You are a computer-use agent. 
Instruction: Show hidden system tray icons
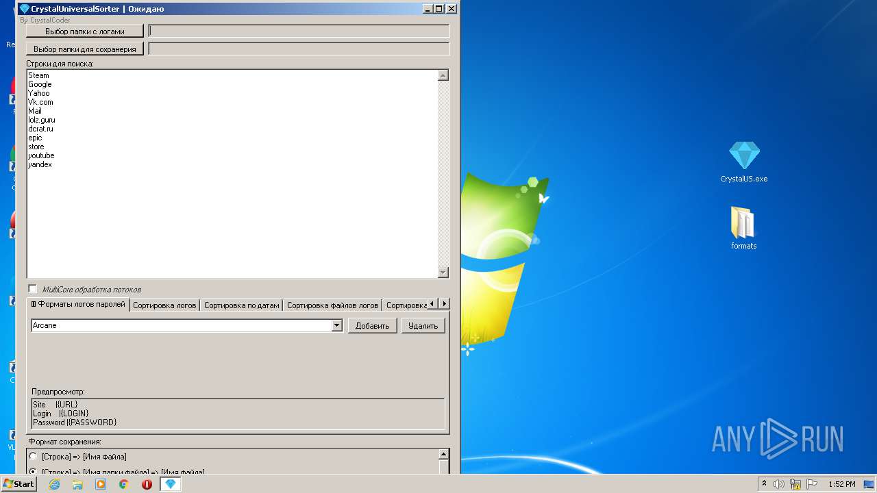coord(764,484)
